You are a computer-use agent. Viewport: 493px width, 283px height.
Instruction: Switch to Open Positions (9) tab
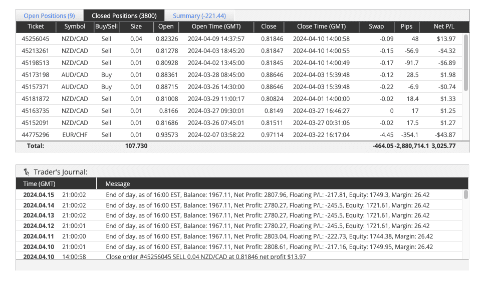click(50, 15)
